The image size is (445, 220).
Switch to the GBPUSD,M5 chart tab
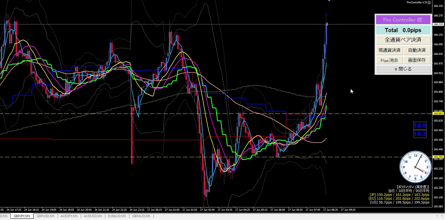(x=46, y=216)
